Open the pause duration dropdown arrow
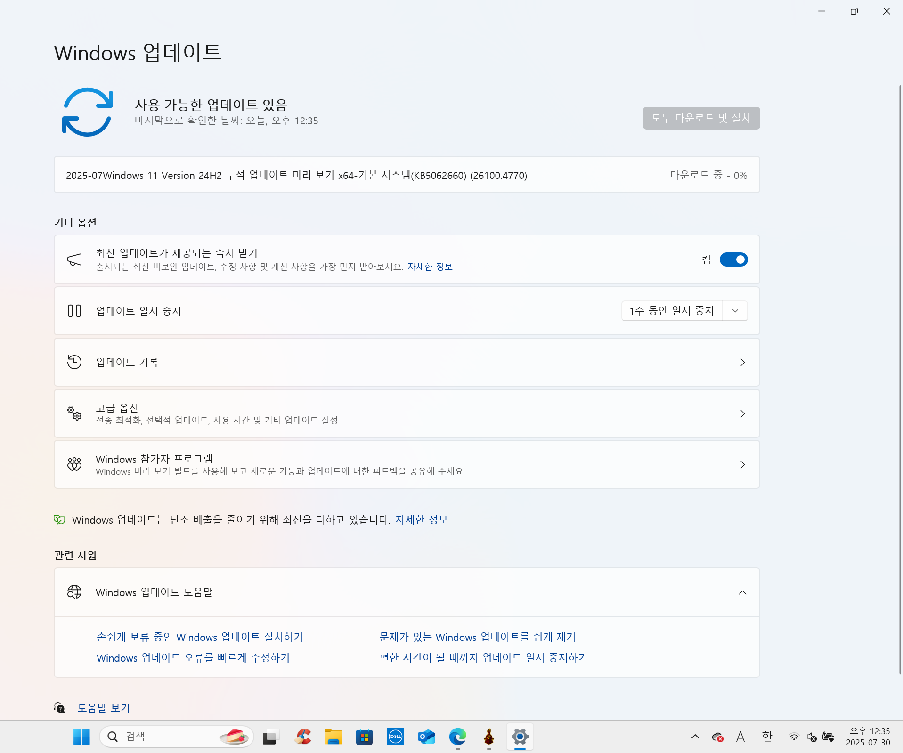The width and height of the screenshot is (903, 753). tap(735, 311)
